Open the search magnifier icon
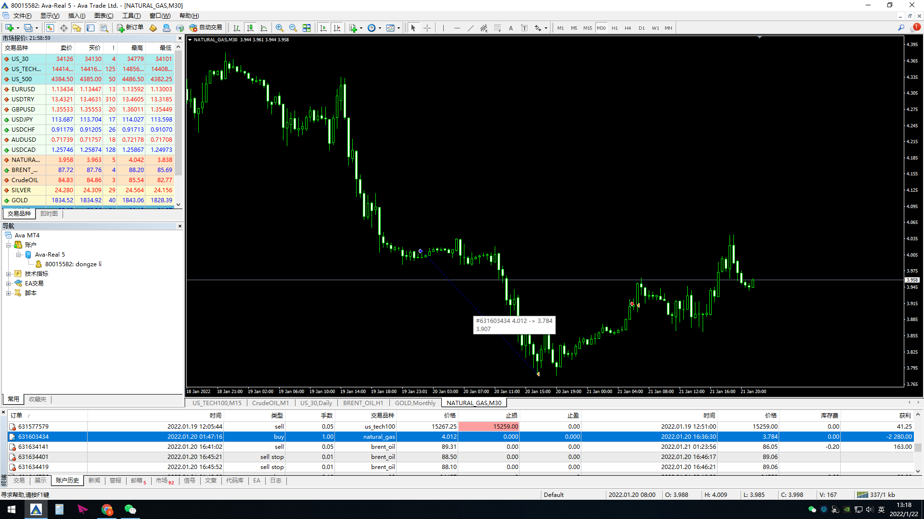Viewport: 924px width, 519px height. tap(901, 28)
